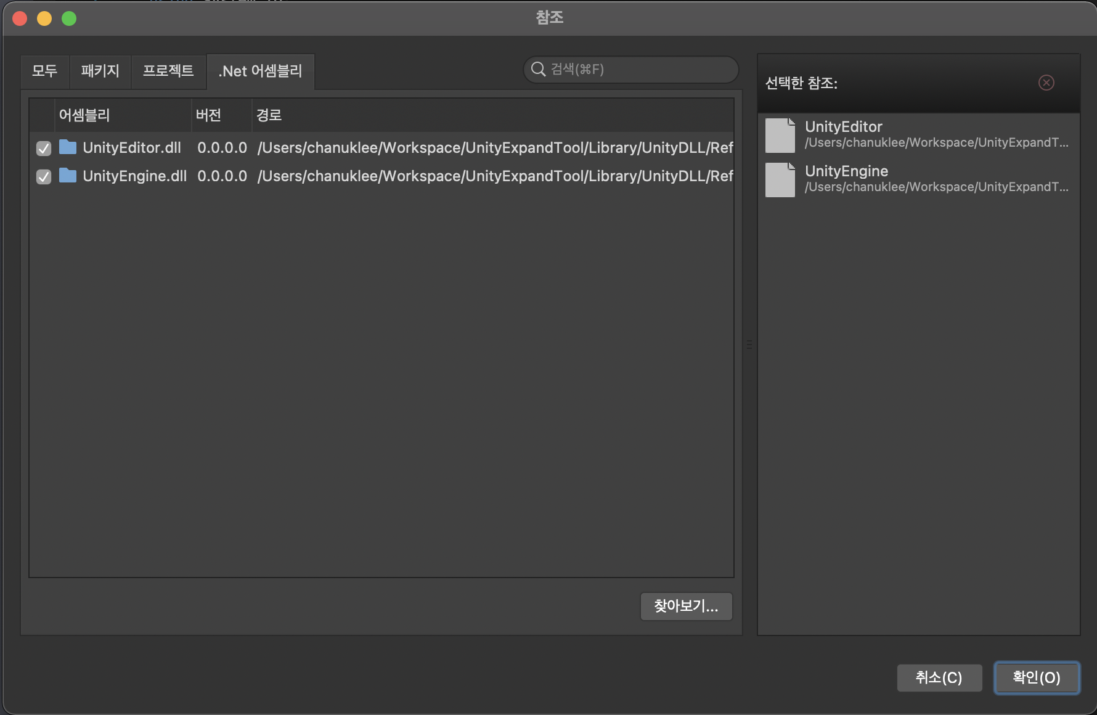Viewport: 1097px width, 715px height.
Task: Click the file icon of UnityEngine reference
Action: click(x=780, y=180)
